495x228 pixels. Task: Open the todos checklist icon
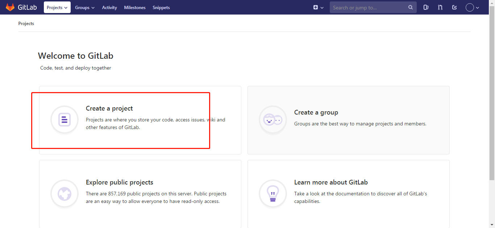454,7
